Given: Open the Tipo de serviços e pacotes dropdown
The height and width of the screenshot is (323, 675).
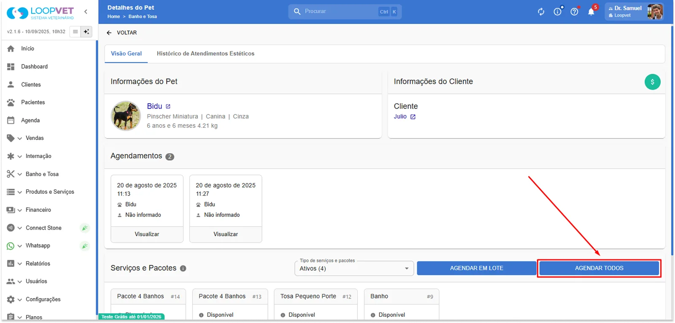Looking at the screenshot, I should coord(354,268).
